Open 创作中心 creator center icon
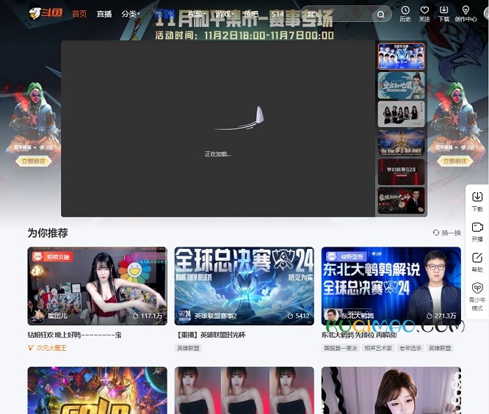This screenshot has height=414, width=489. (466, 14)
